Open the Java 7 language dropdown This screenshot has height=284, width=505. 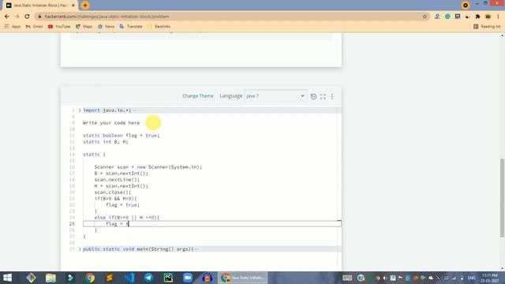coord(275,96)
